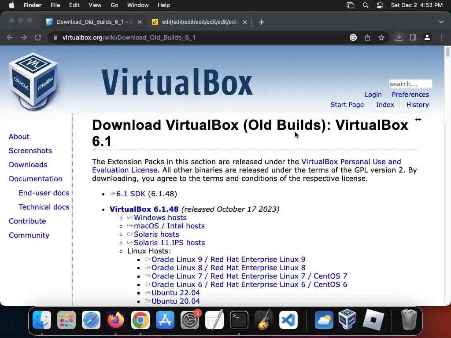Click the Login link
The width and height of the screenshot is (451, 338).
point(373,95)
